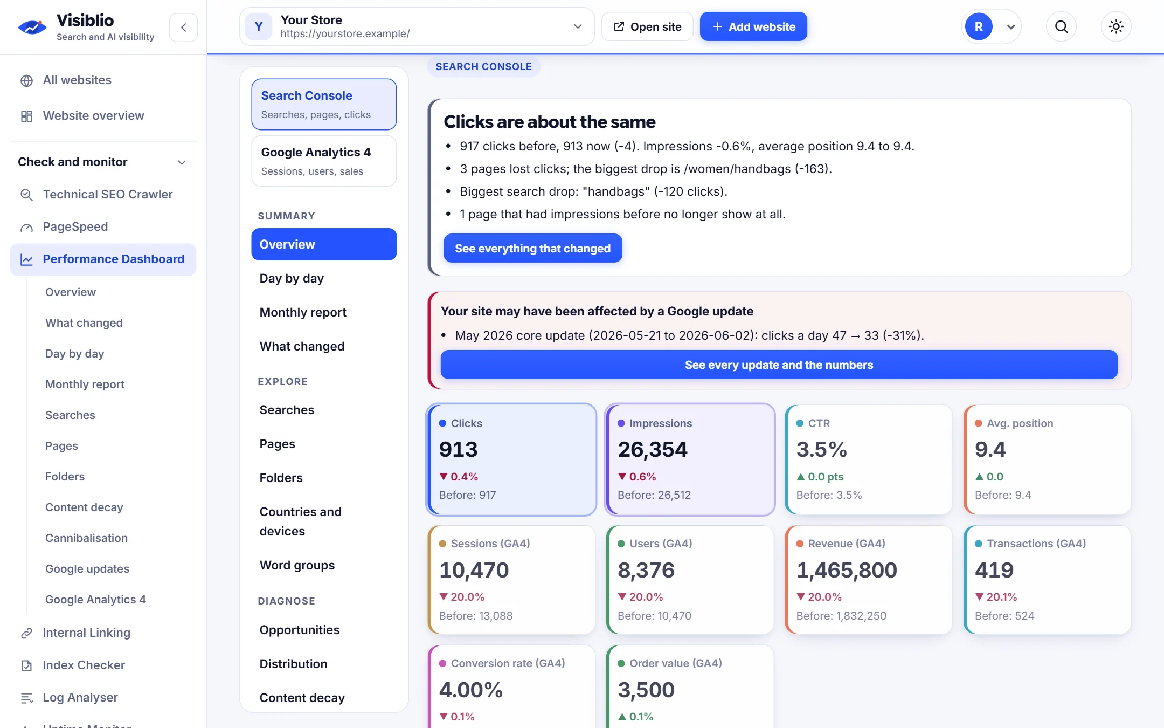Toggle light/dark theme sun icon
1164x728 pixels.
[1116, 26]
